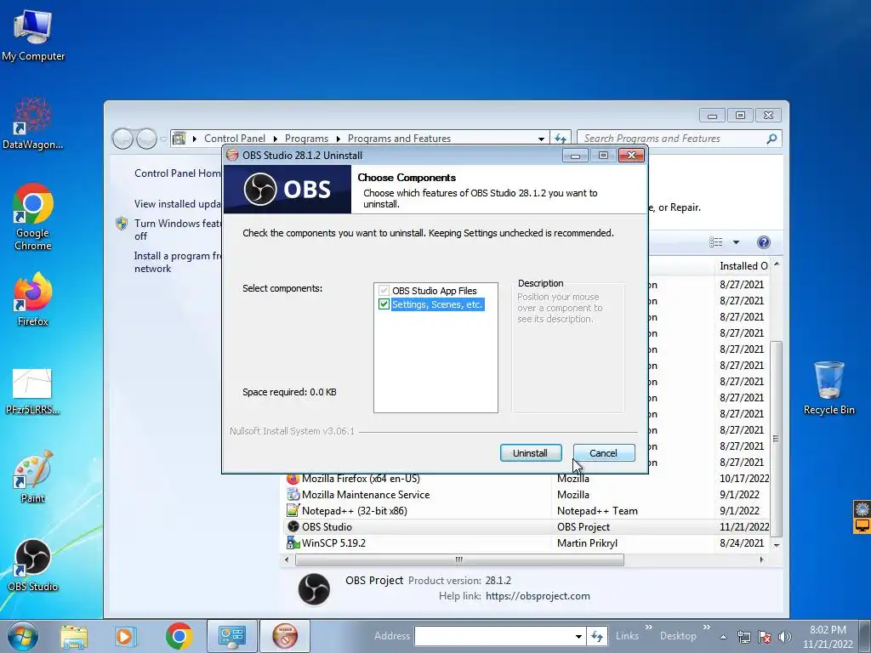Expand the arrow after Programs breadcrumb
871x653 pixels.
338,139
